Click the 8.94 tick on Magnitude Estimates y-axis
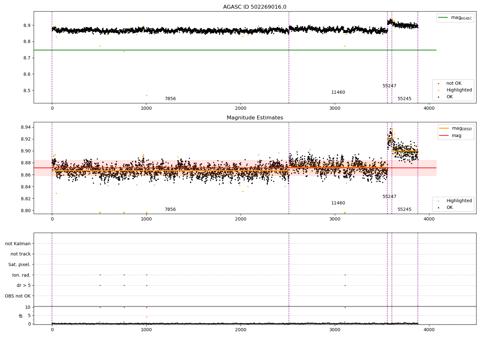This screenshot has width=481, height=337. point(25,127)
